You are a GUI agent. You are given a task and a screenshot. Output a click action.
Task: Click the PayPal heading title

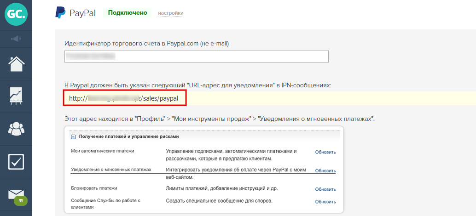(x=82, y=13)
